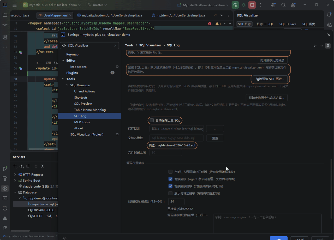Open IDE settings gear in the title bar
Image resolution: width=334 pixels, height=240 pixels.
293,5
